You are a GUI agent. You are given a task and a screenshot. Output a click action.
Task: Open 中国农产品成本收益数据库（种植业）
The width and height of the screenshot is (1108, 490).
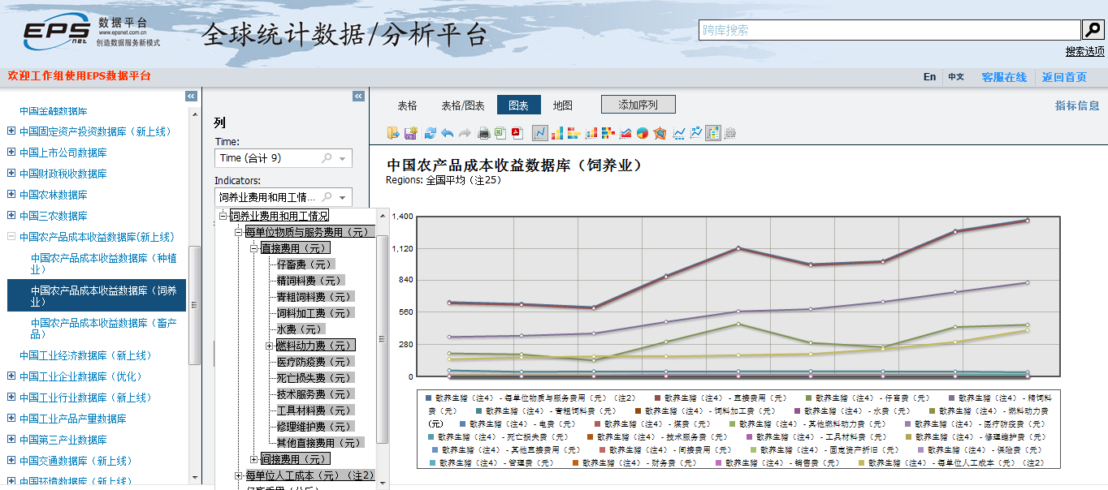[x=103, y=264]
